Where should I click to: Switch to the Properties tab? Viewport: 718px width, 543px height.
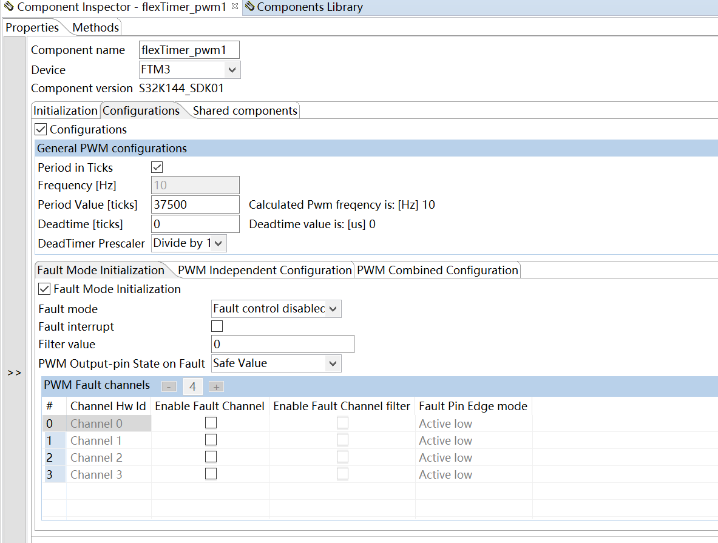point(32,27)
